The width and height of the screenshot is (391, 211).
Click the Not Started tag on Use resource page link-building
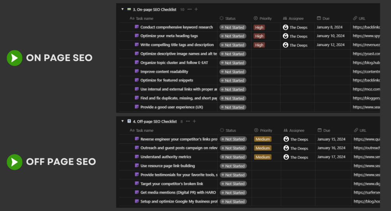click(233, 166)
